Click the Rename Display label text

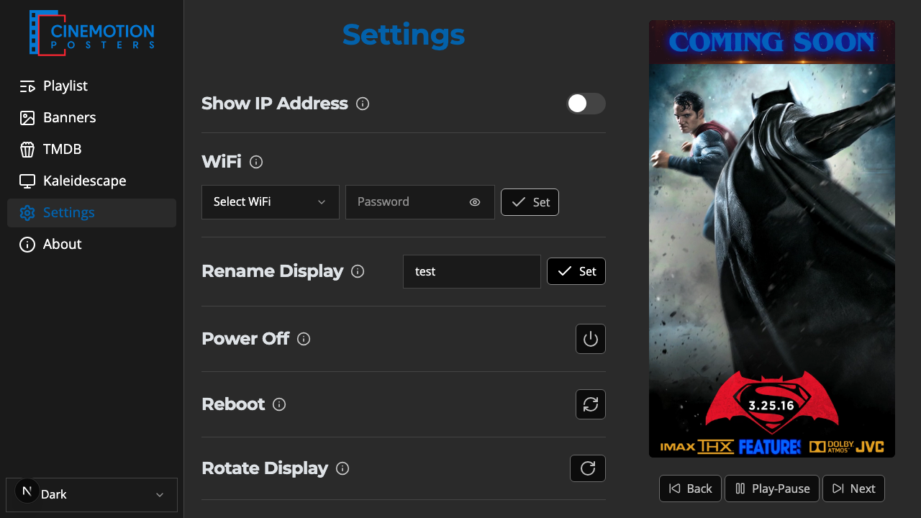[272, 271]
